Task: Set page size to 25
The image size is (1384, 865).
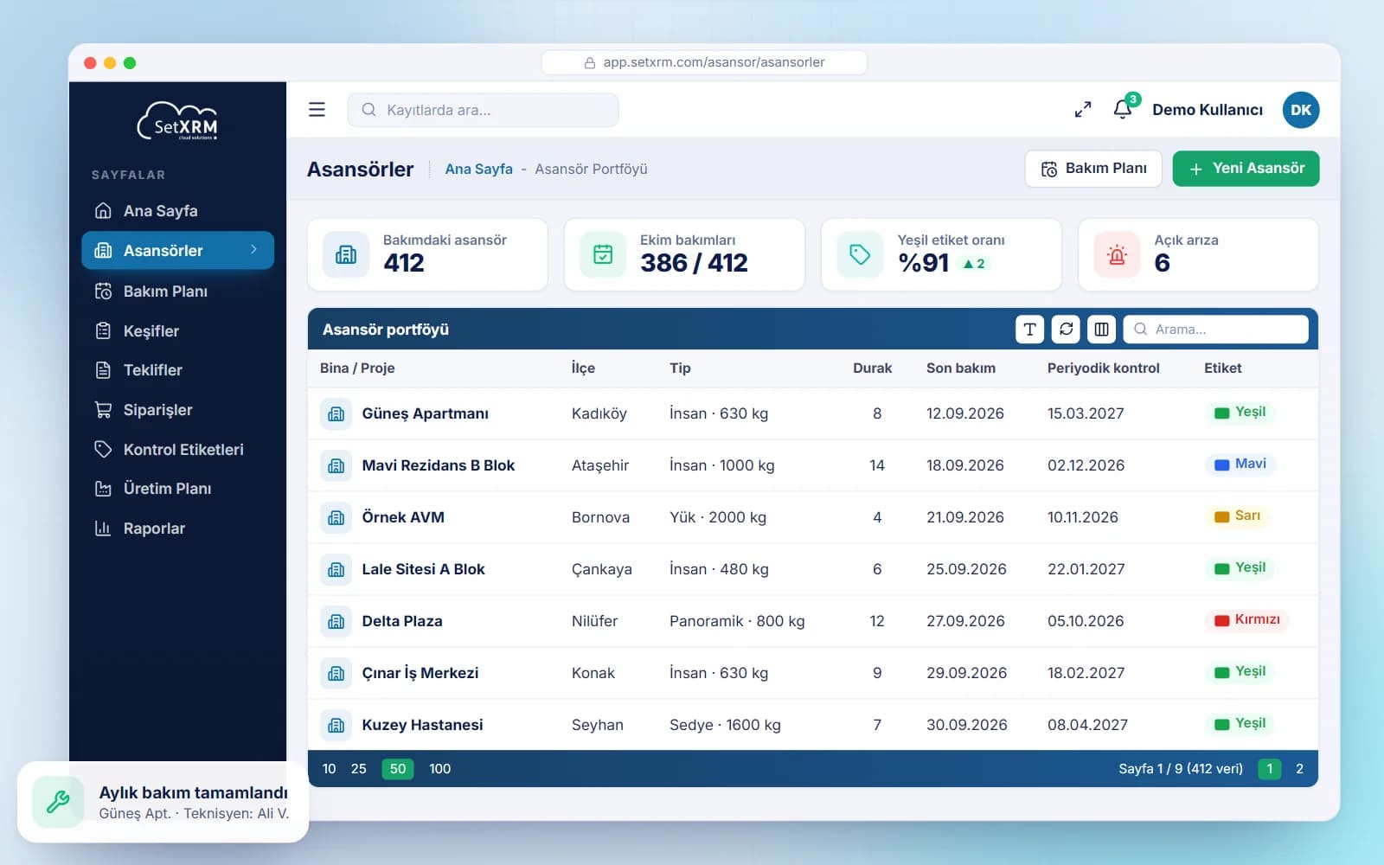Action: pos(359,769)
